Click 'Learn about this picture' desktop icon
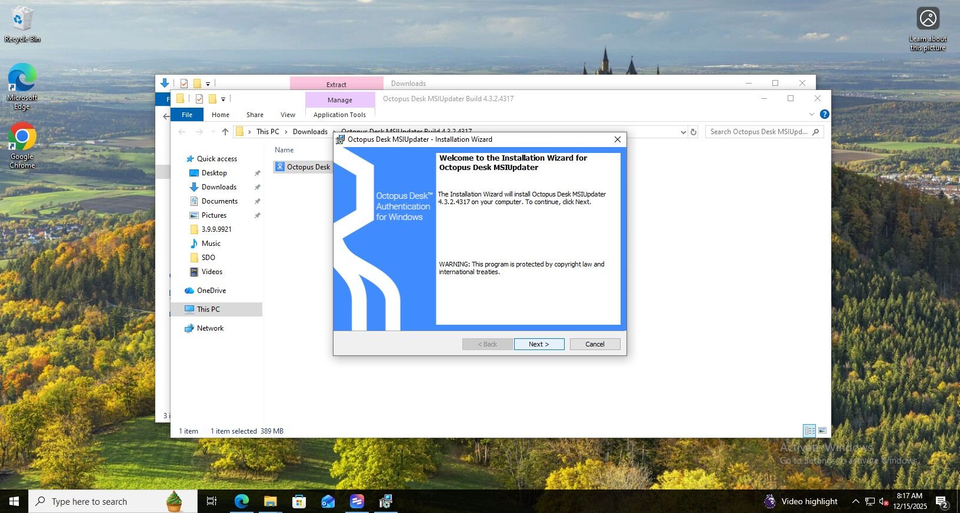Screen dimensions: 960x513 928,29
